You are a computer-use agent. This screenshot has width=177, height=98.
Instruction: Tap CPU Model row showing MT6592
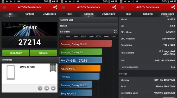[148, 32]
